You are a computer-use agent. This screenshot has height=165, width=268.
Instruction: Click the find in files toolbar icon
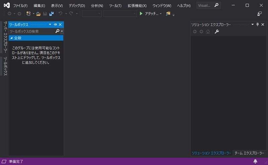168,14
